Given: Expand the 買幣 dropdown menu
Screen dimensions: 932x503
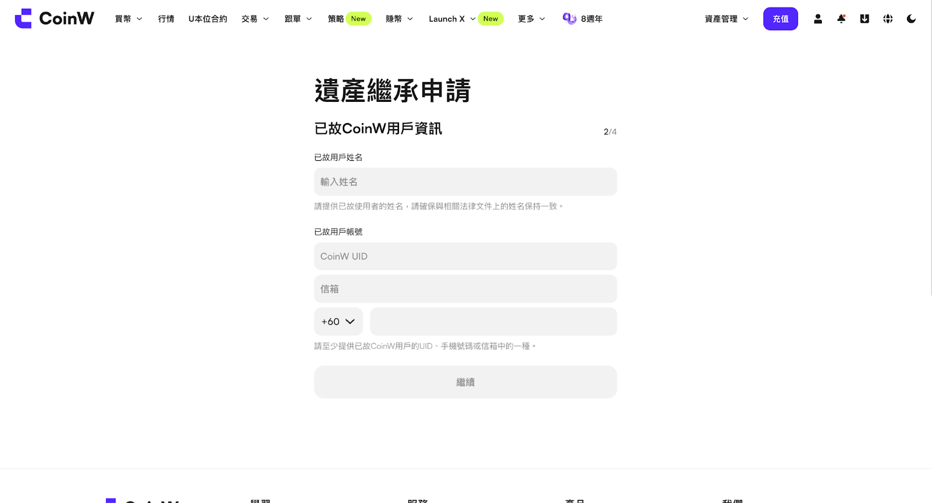Looking at the screenshot, I should (x=129, y=19).
